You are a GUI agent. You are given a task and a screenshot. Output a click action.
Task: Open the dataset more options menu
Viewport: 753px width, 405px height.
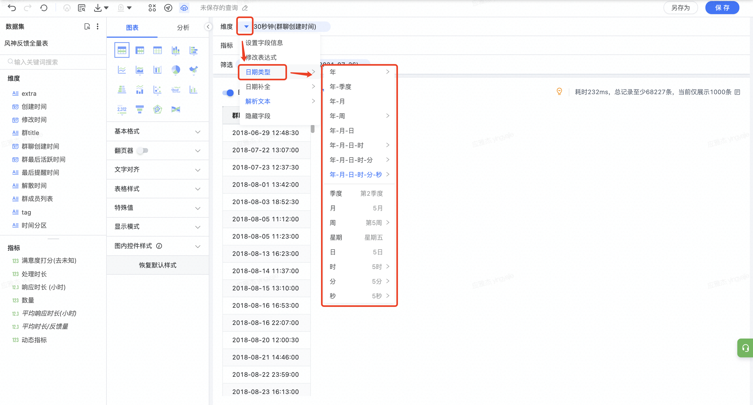(x=98, y=27)
